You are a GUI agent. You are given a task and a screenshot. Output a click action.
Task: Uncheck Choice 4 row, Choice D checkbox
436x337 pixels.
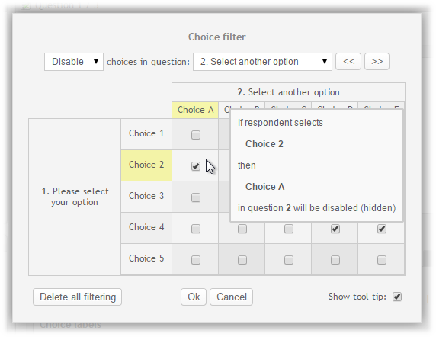pos(335,229)
